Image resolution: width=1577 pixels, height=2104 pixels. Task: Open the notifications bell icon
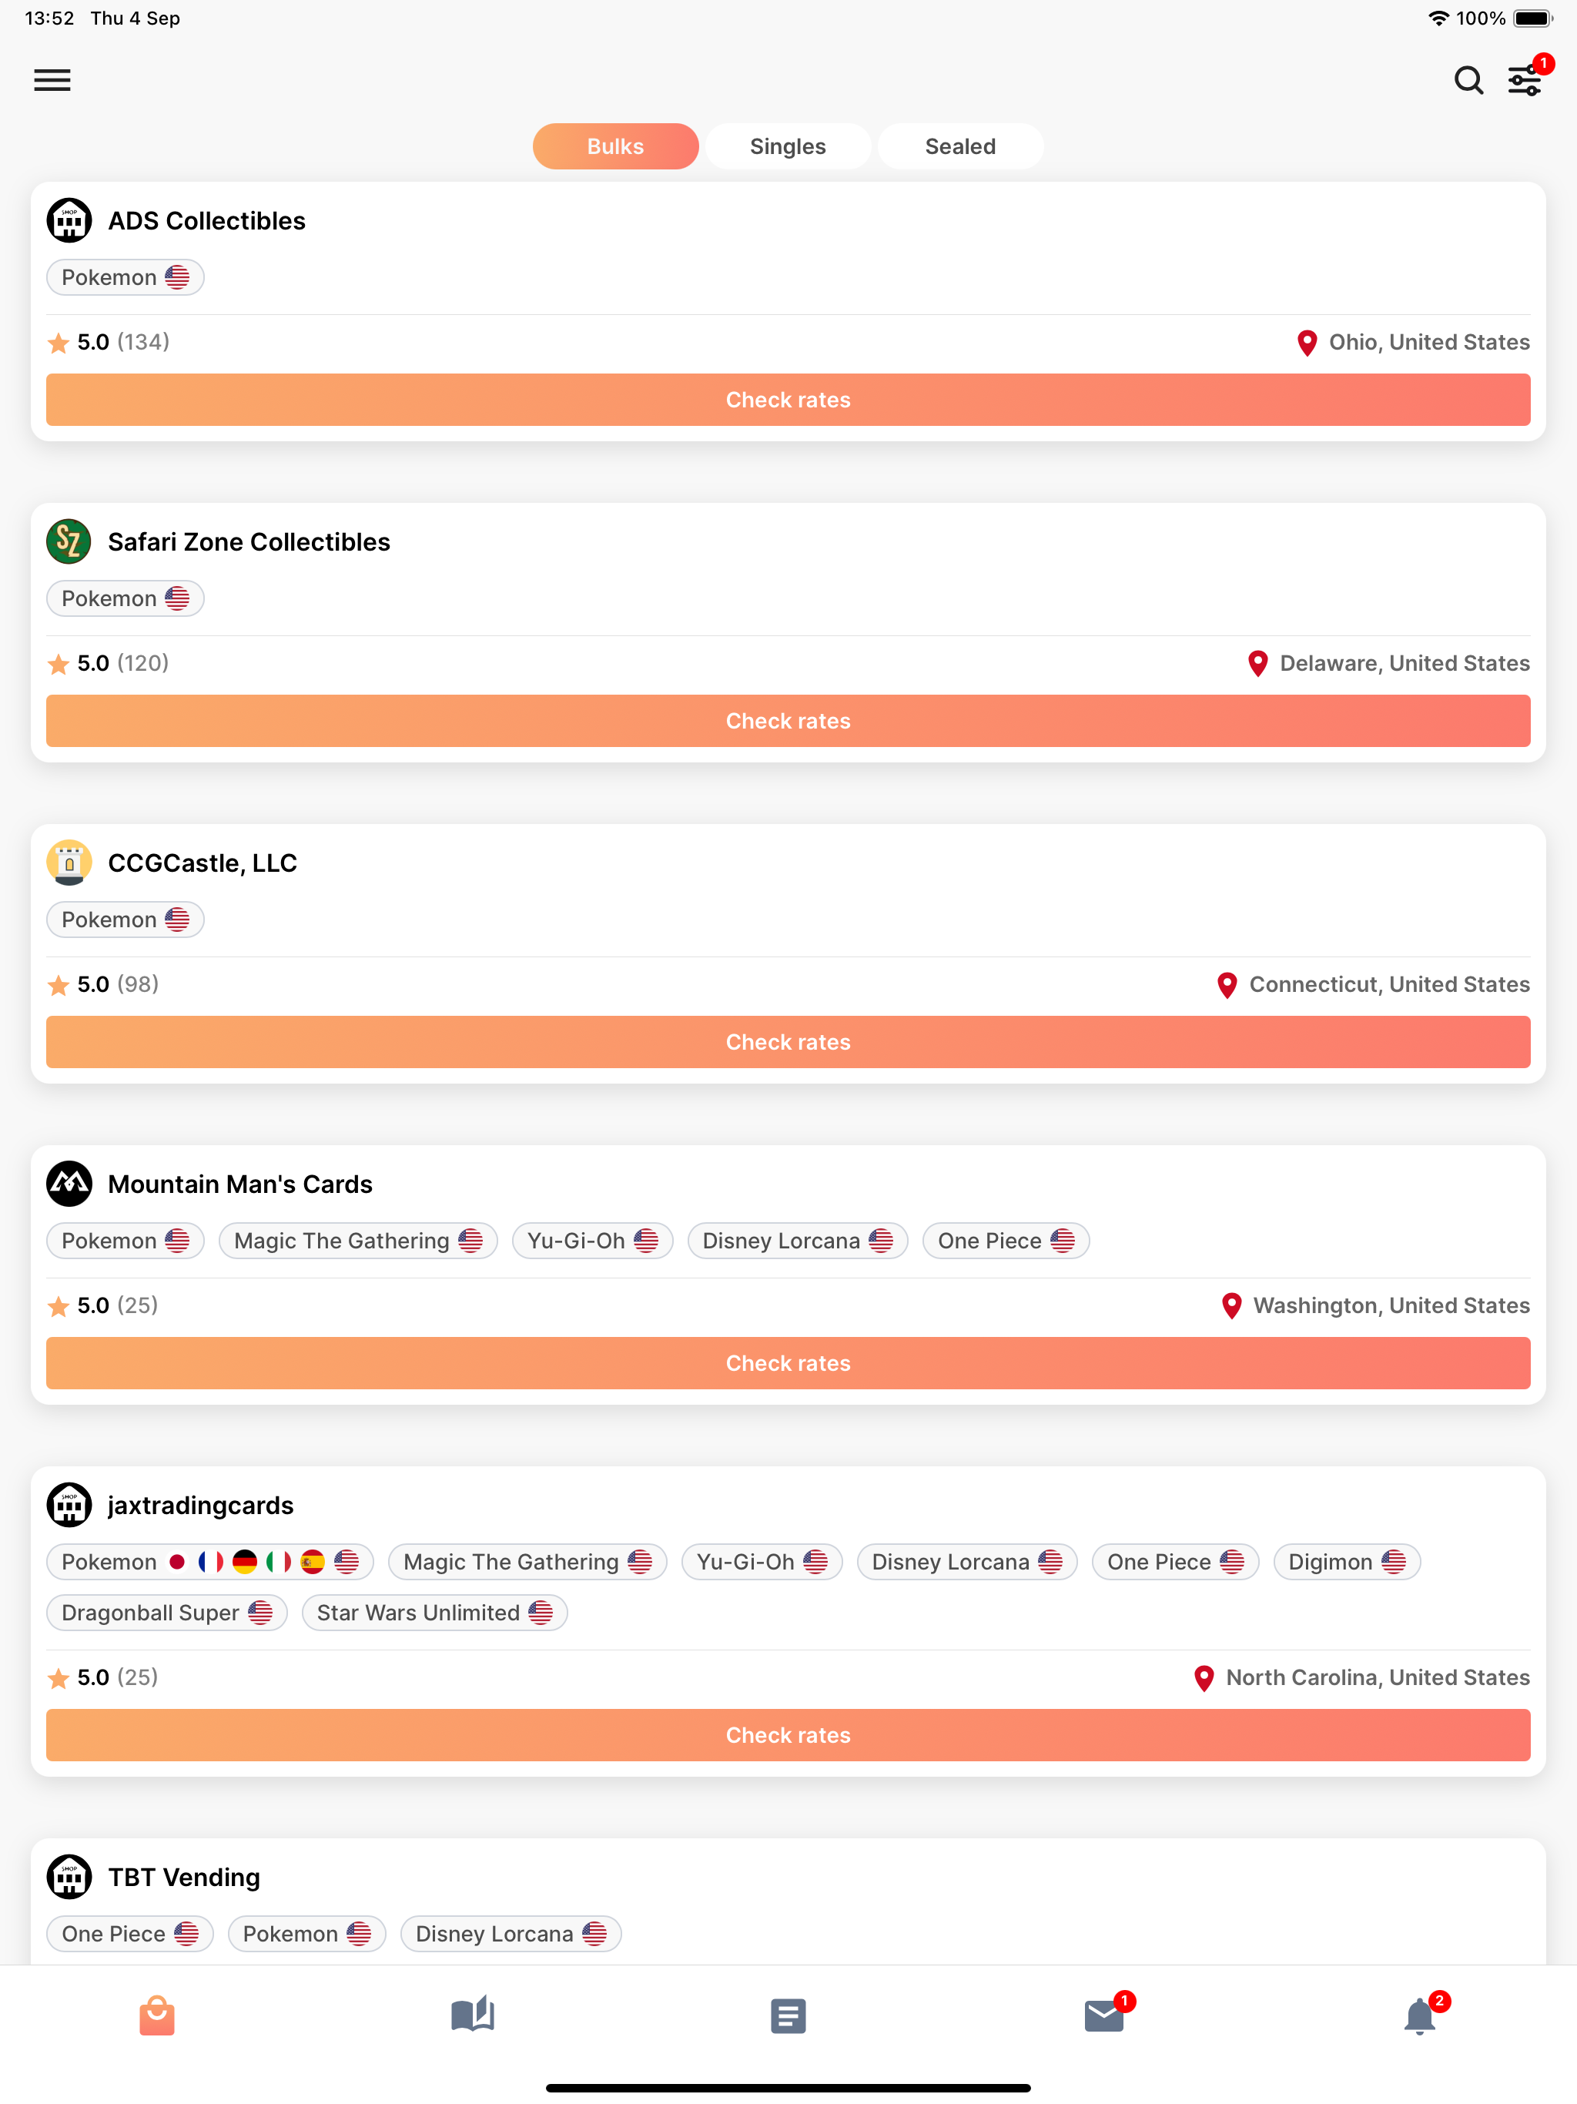[1419, 2015]
